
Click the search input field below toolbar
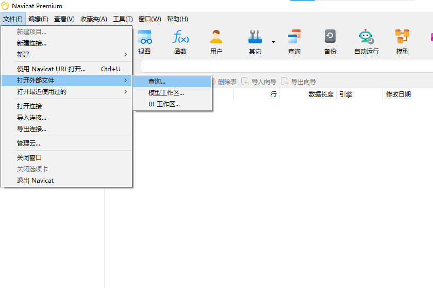click(x=287, y=67)
